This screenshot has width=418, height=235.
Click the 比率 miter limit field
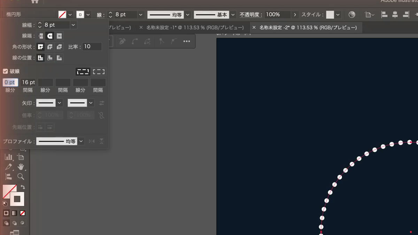click(x=92, y=47)
